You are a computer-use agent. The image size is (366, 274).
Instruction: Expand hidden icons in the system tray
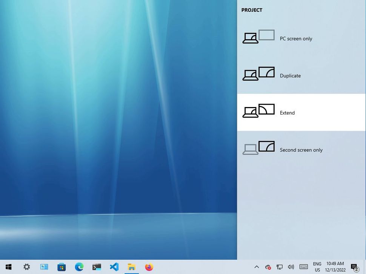click(x=257, y=267)
